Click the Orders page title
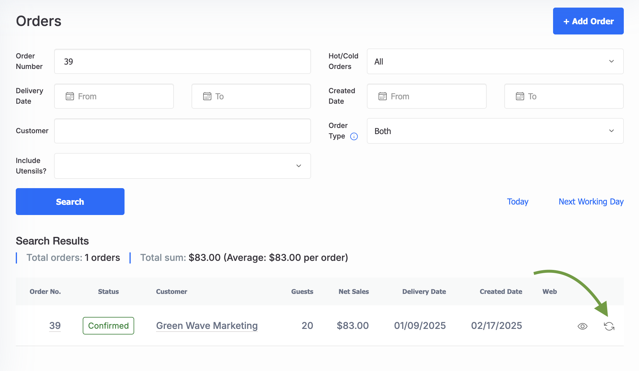The image size is (639, 371). coord(39,21)
